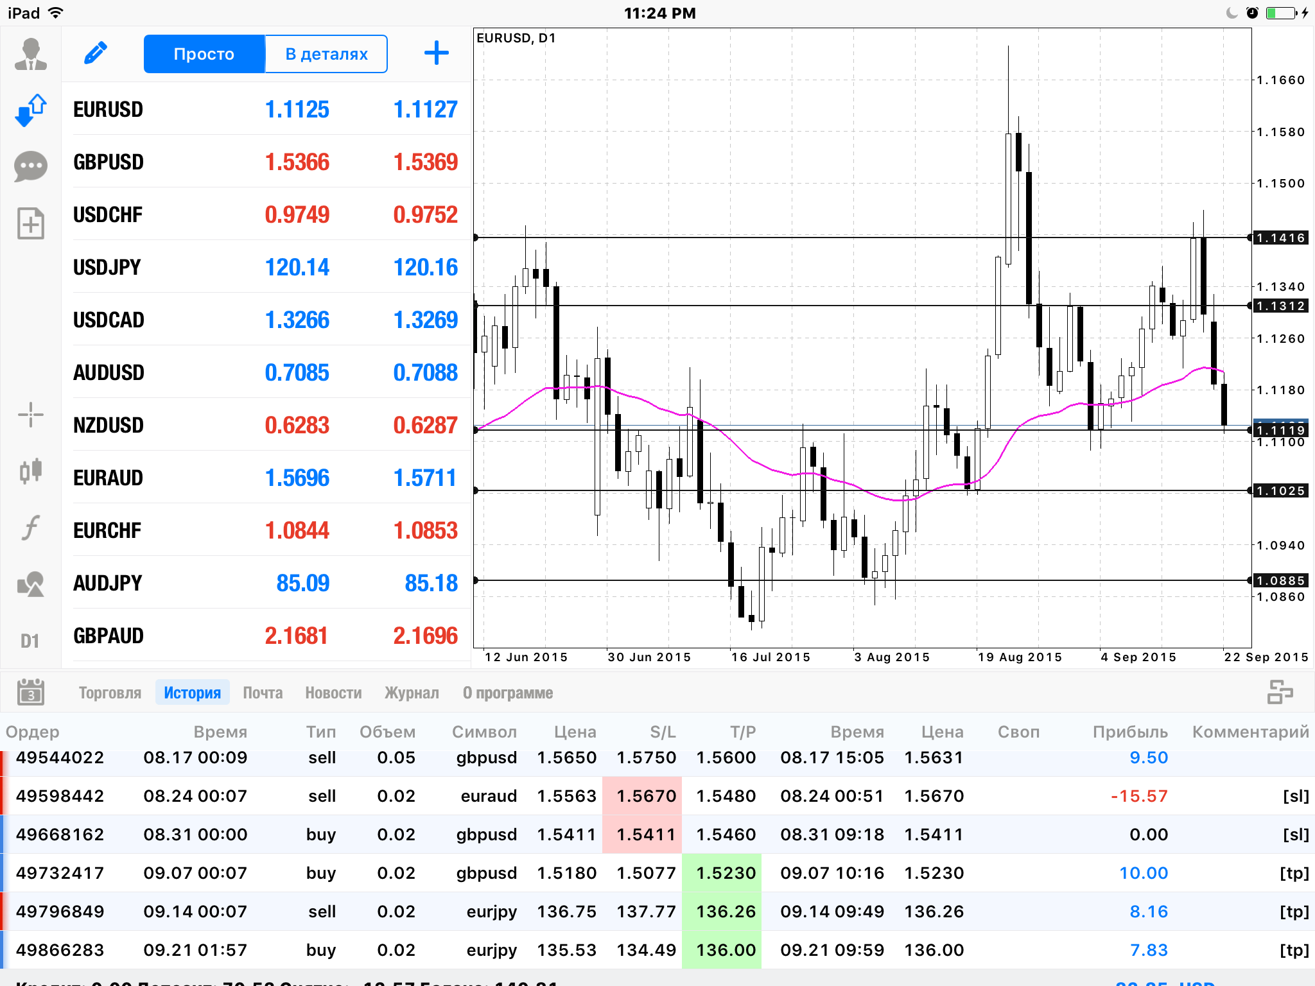Open the chat messages bubble icon

tap(30, 167)
